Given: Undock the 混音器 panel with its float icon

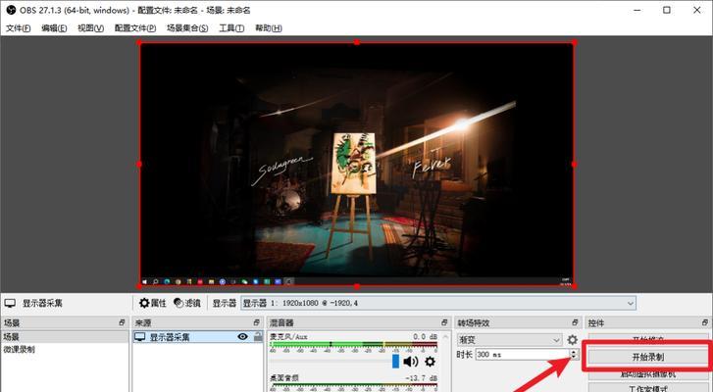Looking at the screenshot, I should pos(444,322).
